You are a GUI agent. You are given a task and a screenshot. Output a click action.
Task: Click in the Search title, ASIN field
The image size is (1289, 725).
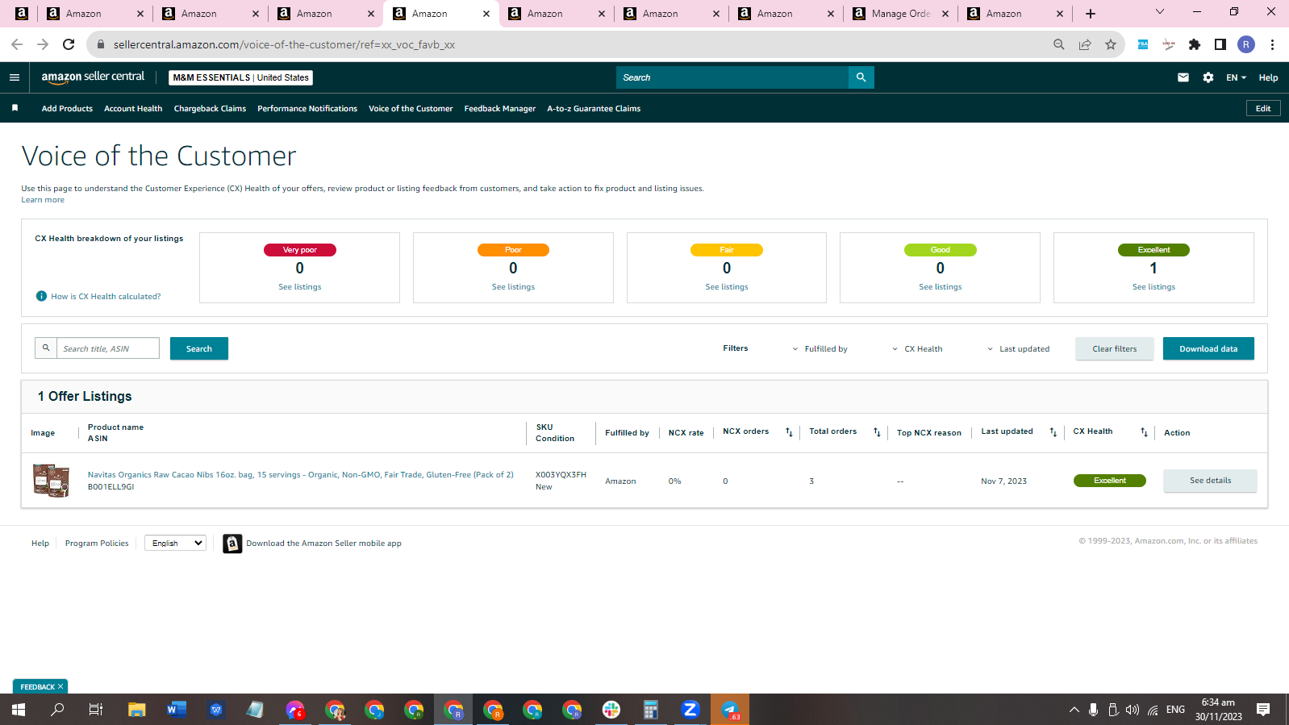[x=108, y=348]
